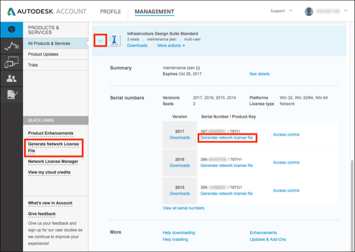Click Downloads link under product title
355x252 pixels.
(137, 46)
